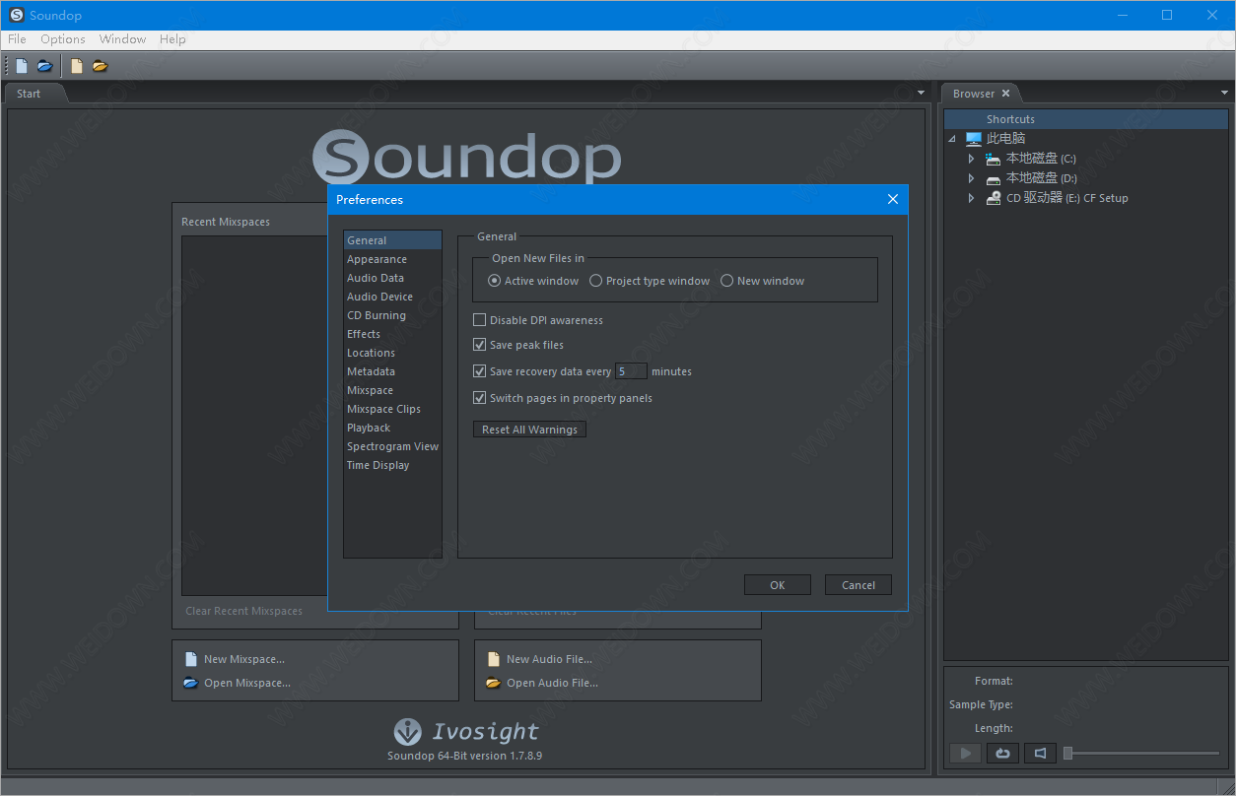Switch to the Start tab
This screenshot has height=796, width=1236.
[x=30, y=94]
